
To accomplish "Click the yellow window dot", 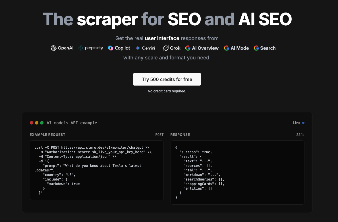I will pos(37,123).
